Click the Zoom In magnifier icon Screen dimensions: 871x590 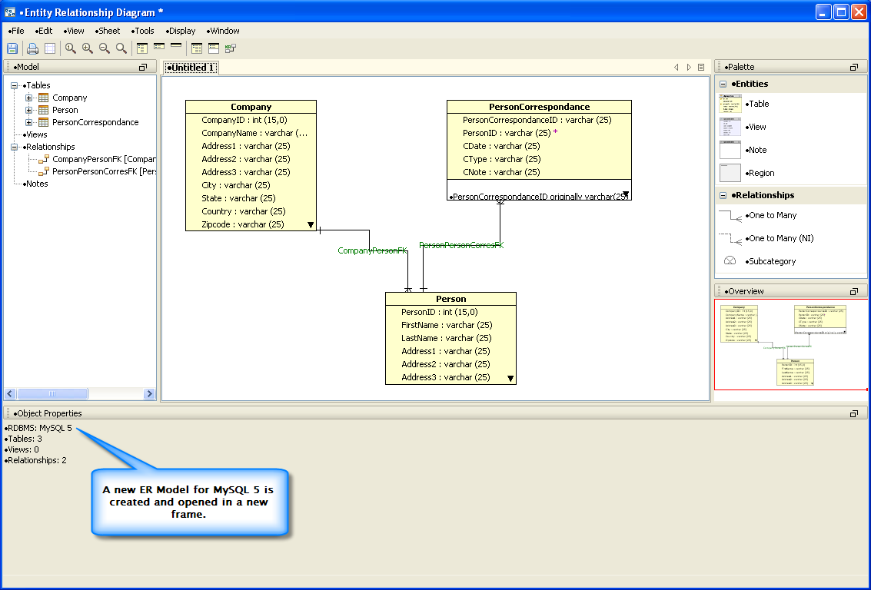click(x=87, y=48)
